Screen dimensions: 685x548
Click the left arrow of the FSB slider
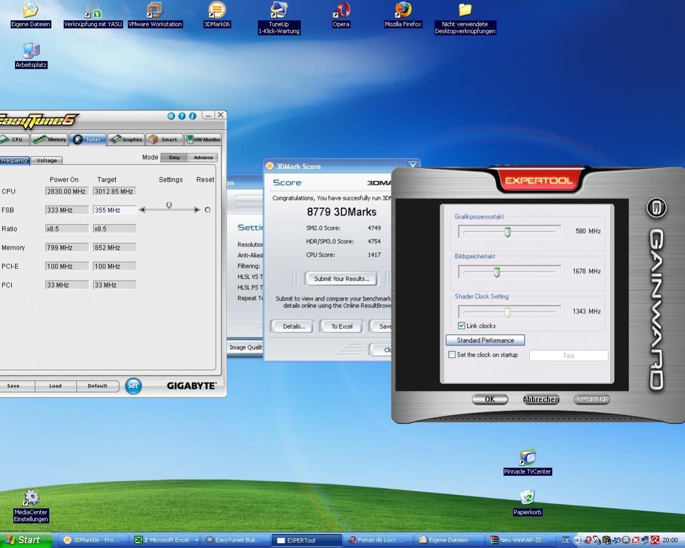pos(142,210)
